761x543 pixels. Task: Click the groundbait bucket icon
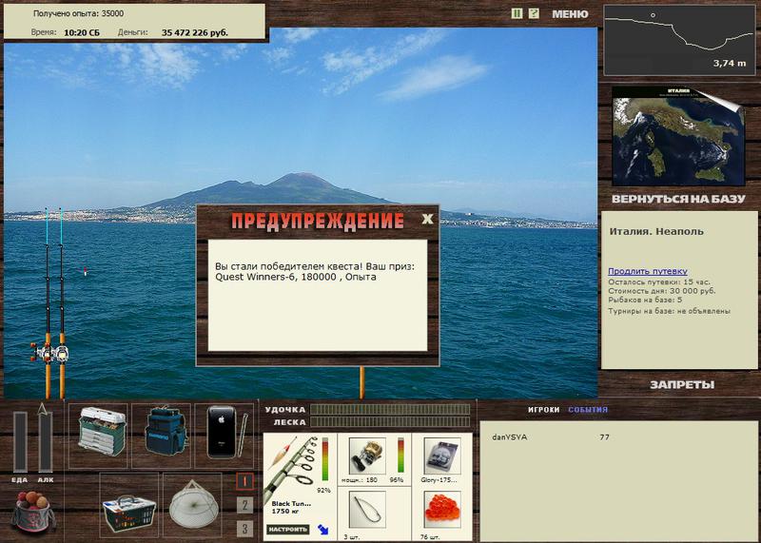(x=32, y=512)
